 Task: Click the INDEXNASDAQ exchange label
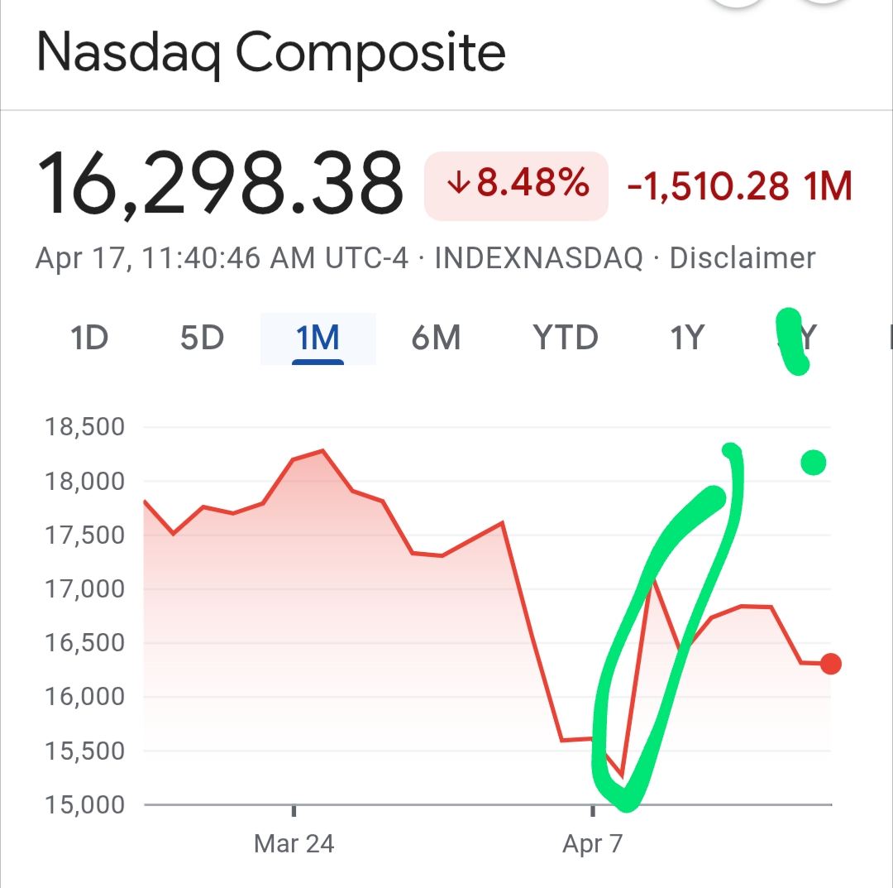(x=539, y=258)
